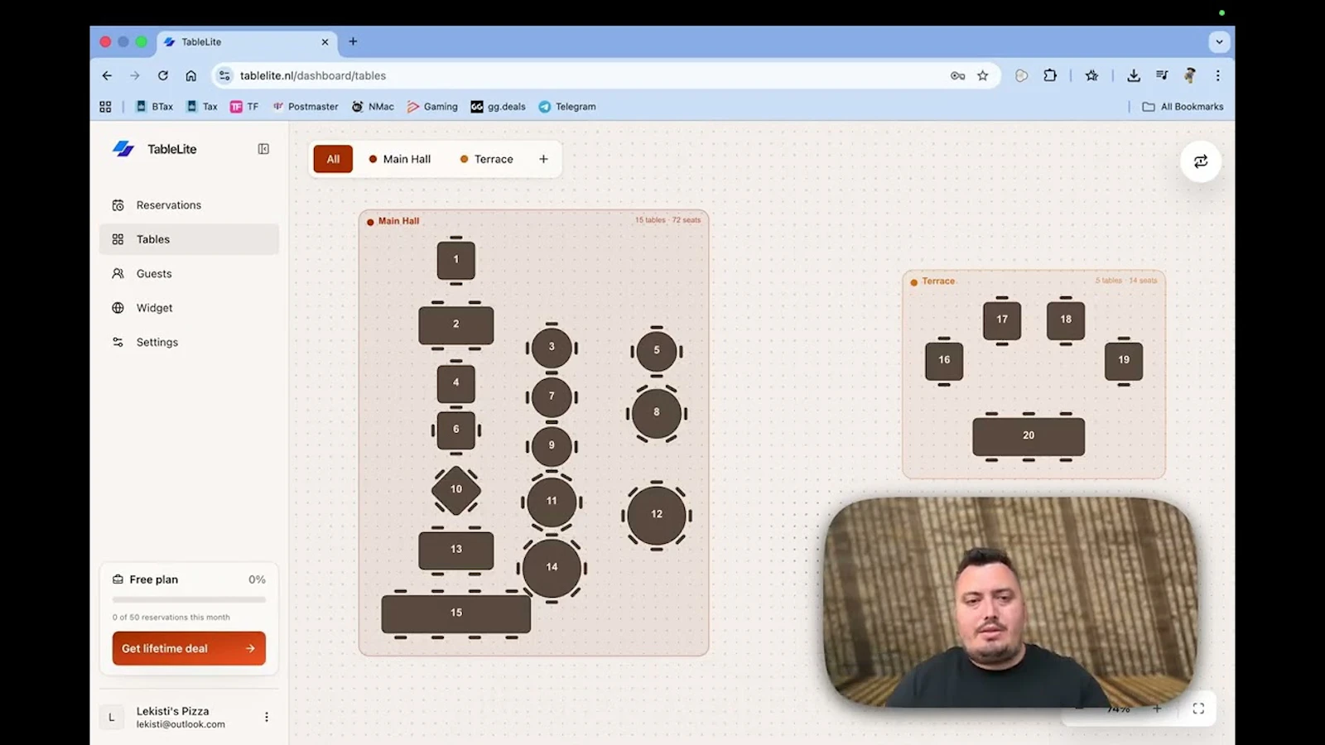Screen dimensions: 1325x745
Task: Select round table 9
Action: tap(552, 446)
